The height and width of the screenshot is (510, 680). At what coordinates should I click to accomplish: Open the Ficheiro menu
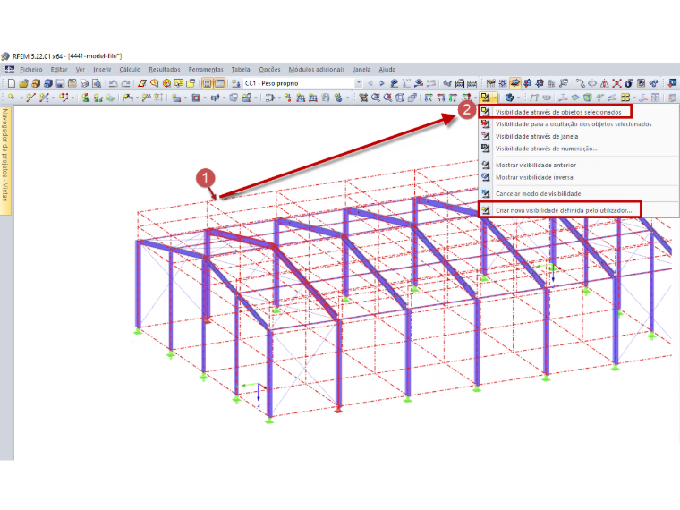31,70
